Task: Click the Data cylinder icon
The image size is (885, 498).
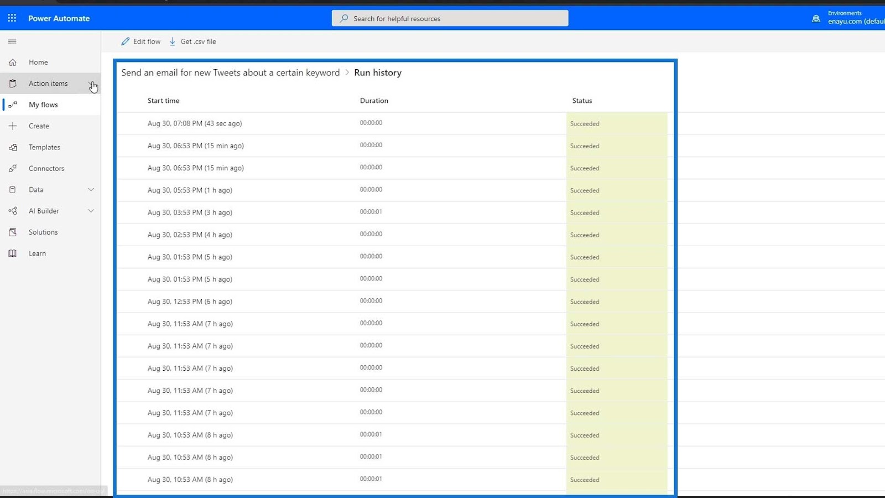Action: [13, 190]
